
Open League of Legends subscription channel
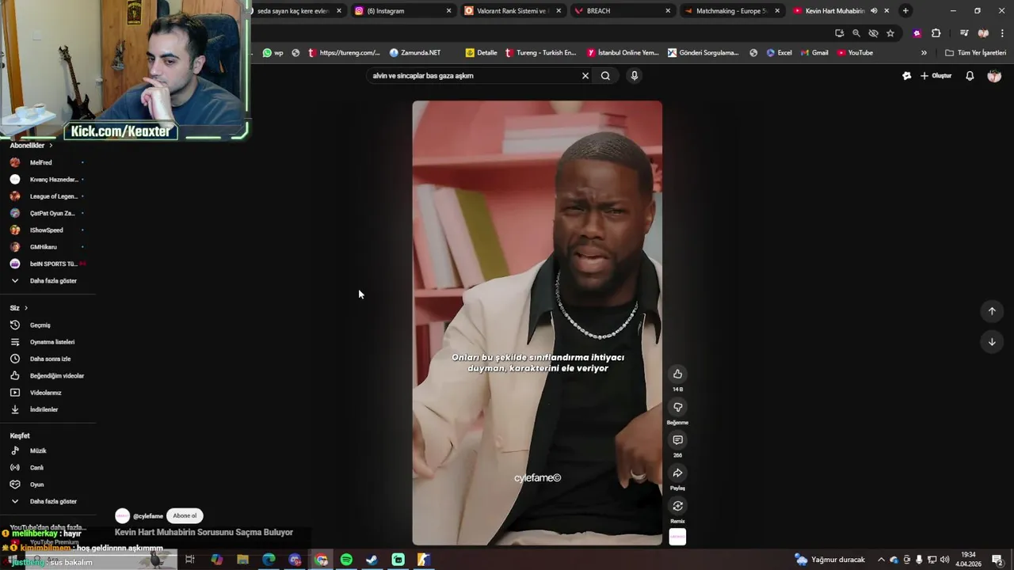click(x=48, y=196)
